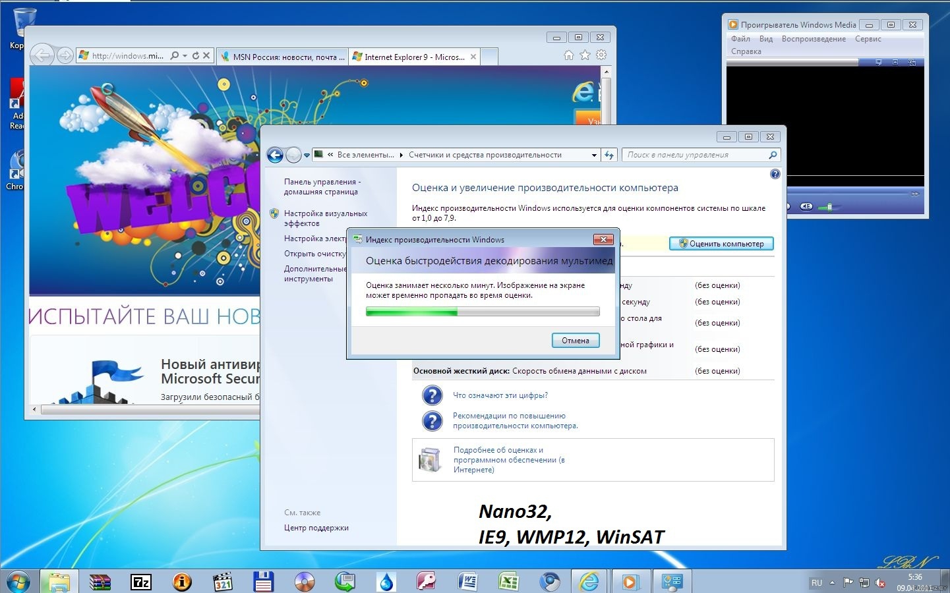Click IE home icon
This screenshot has height=593, width=950.
coord(568,55)
